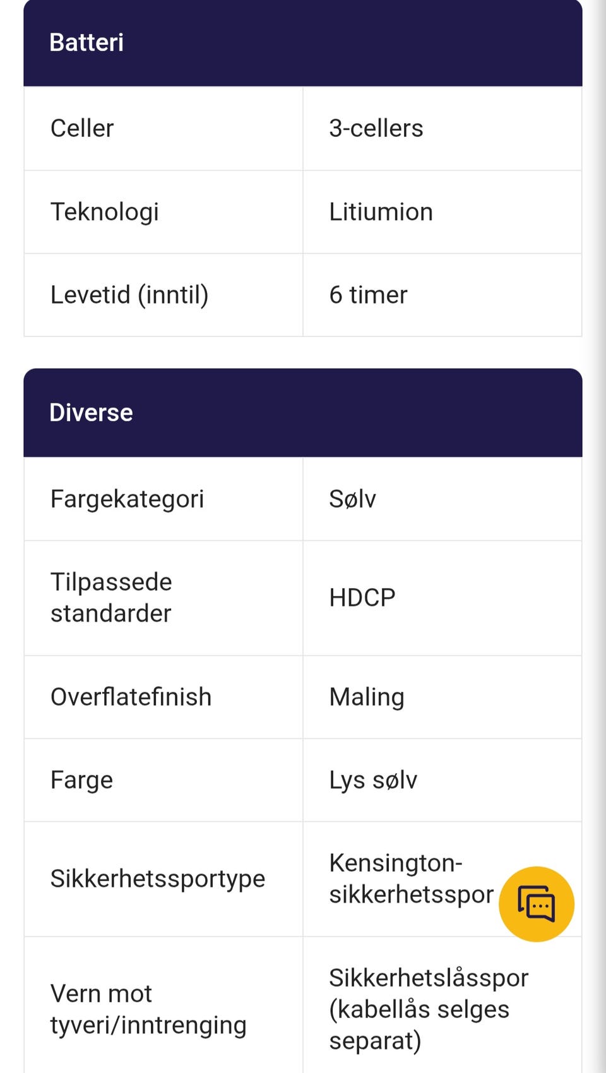Click the Celler row label
Viewport: 606px width, 1073px height.
82,128
